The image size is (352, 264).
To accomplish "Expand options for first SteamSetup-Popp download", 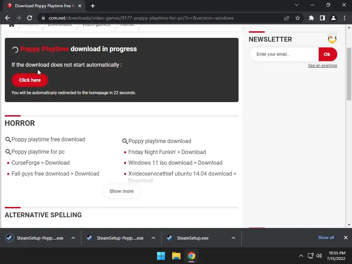I will pos(73,238).
